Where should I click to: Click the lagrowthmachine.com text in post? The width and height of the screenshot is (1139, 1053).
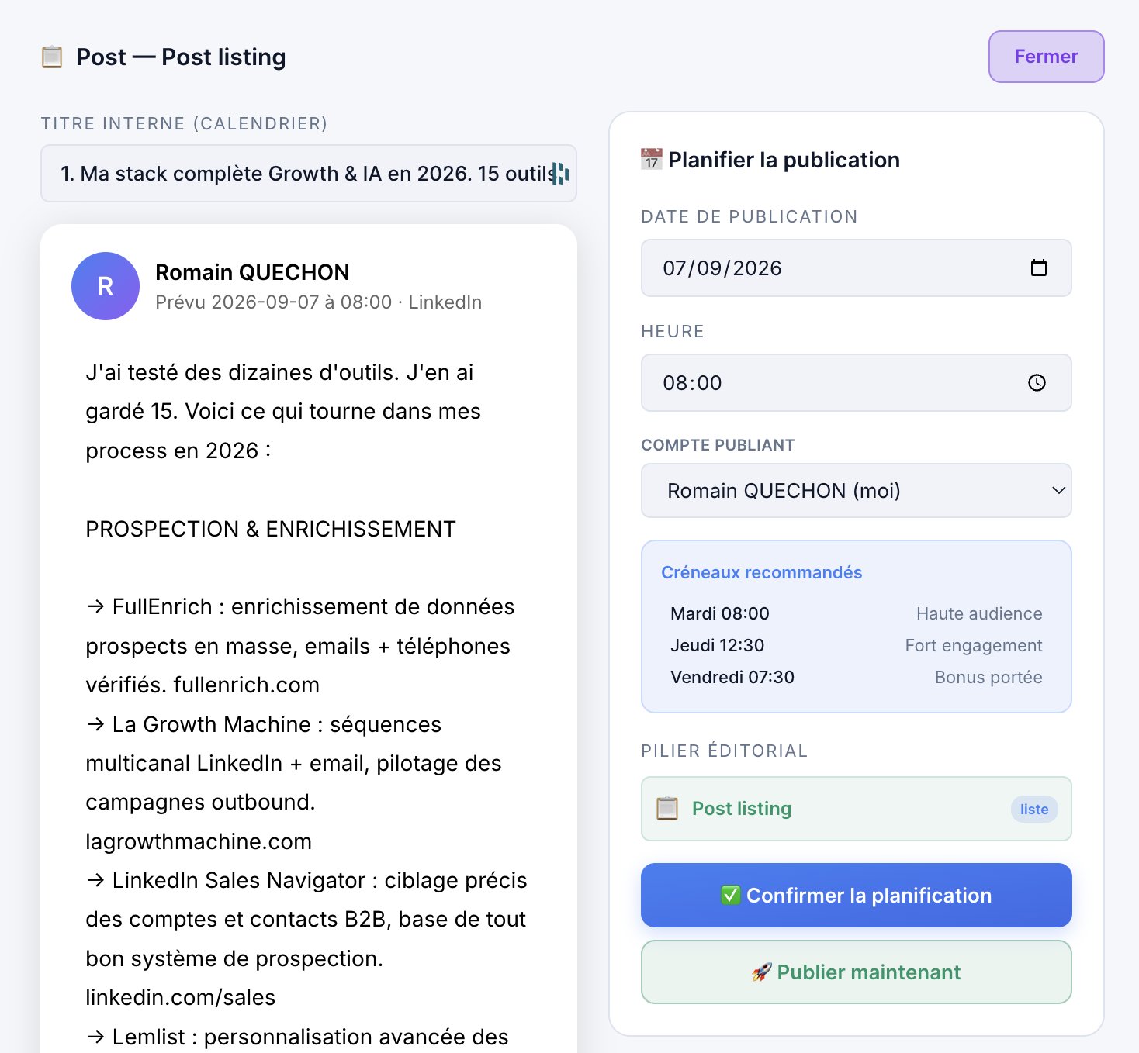(199, 841)
